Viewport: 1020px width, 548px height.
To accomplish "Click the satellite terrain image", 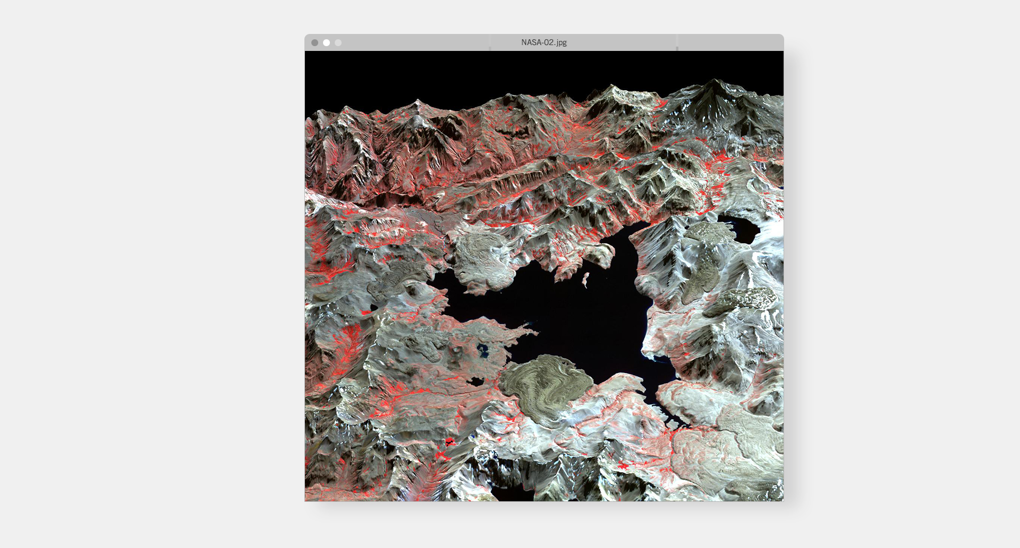I will coord(544,276).
